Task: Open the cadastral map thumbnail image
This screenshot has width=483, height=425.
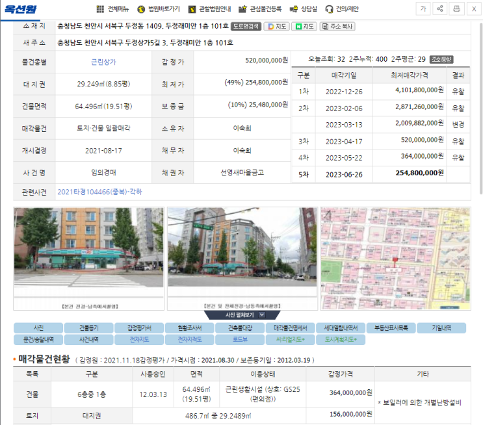Action: pos(395,258)
